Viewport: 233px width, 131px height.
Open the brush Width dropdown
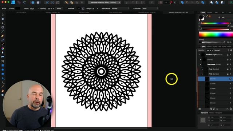(38, 9)
